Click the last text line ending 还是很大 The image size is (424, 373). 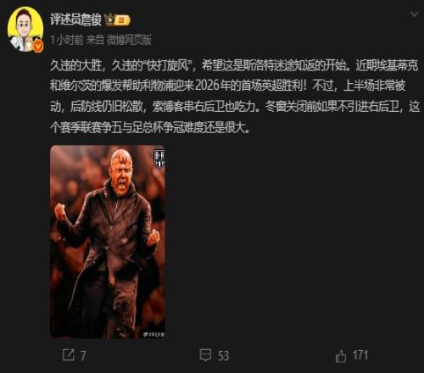[x=150, y=128]
